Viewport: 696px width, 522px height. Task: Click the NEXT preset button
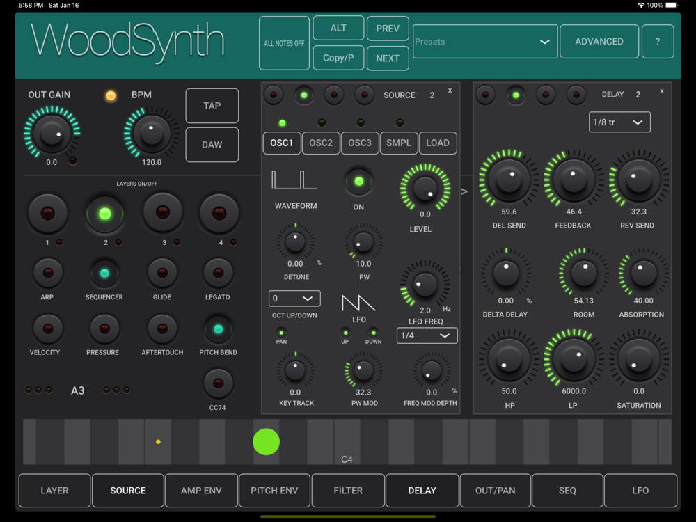pyautogui.click(x=388, y=58)
